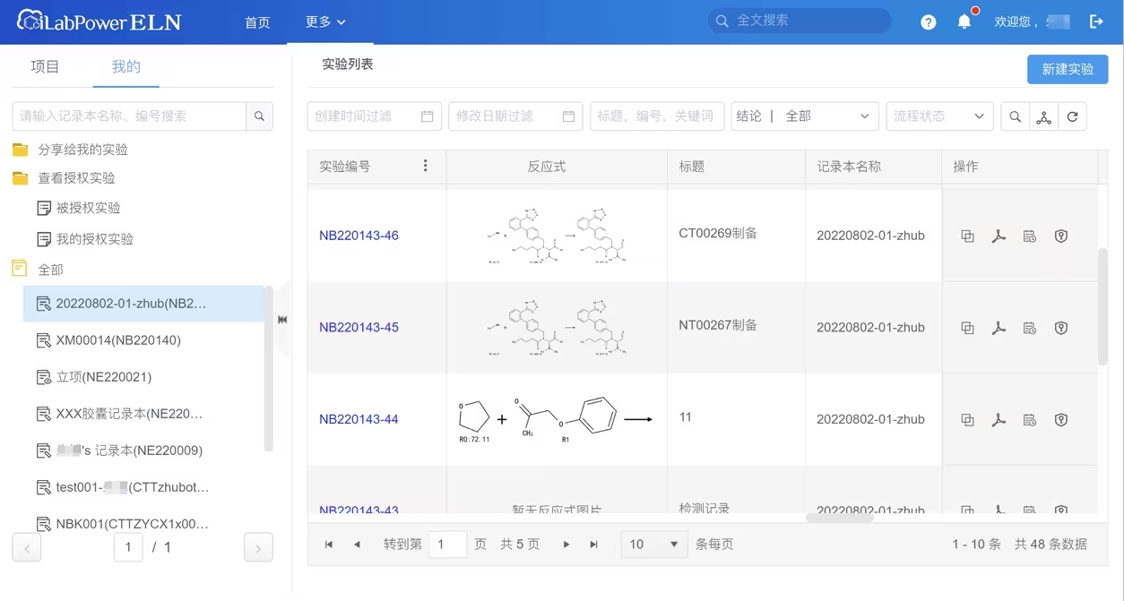The height and width of the screenshot is (601, 1124).
Task: Open the 更多 menu
Action: pos(324,22)
